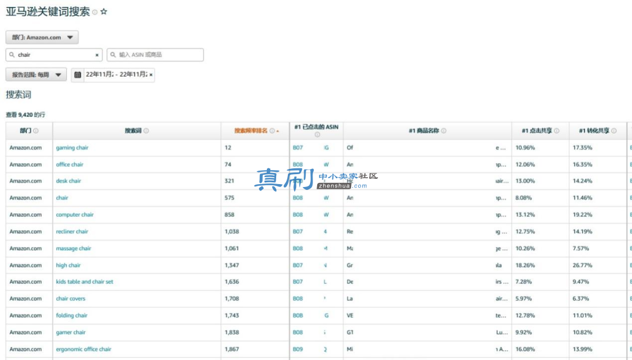Click the info icon next to #1 点击共享 header
632x360 pixels.
click(557, 130)
